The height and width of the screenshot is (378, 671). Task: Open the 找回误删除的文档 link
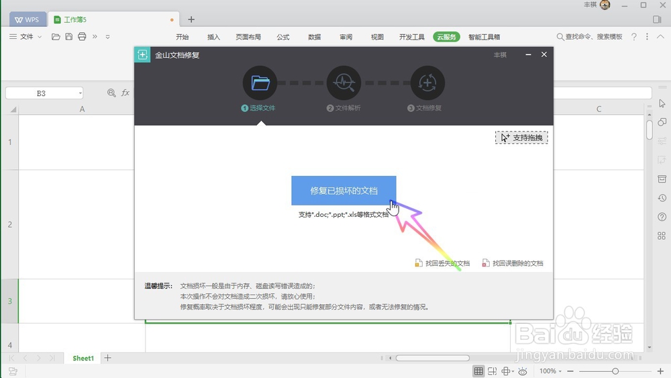click(512, 263)
